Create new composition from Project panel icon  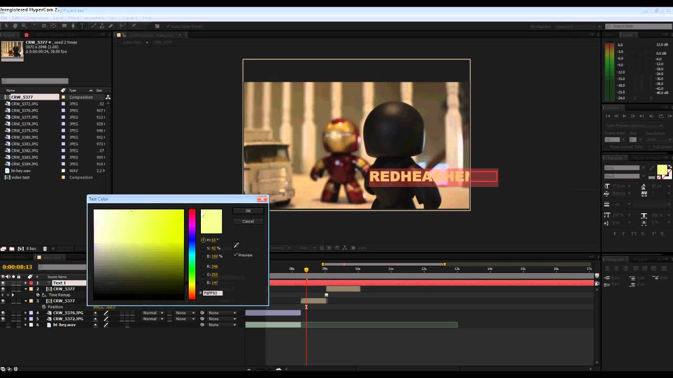(x=21, y=249)
